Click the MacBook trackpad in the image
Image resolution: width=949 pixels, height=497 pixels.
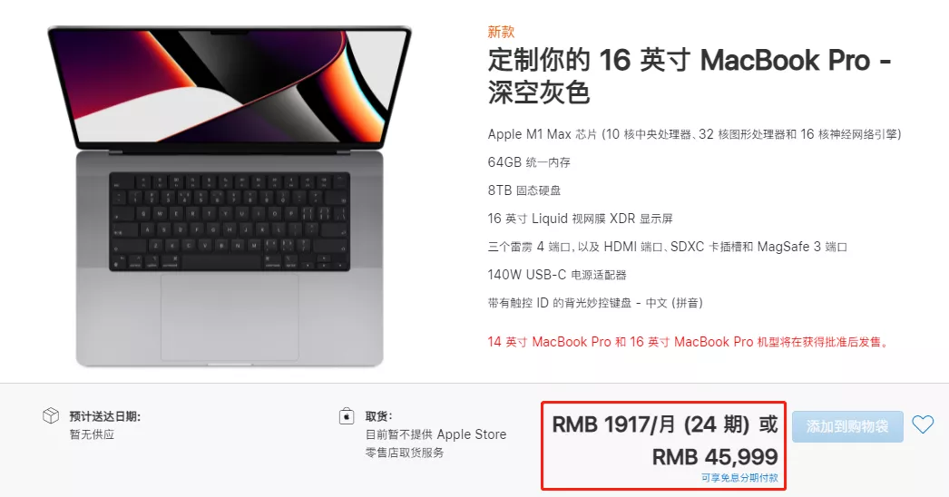point(230,317)
